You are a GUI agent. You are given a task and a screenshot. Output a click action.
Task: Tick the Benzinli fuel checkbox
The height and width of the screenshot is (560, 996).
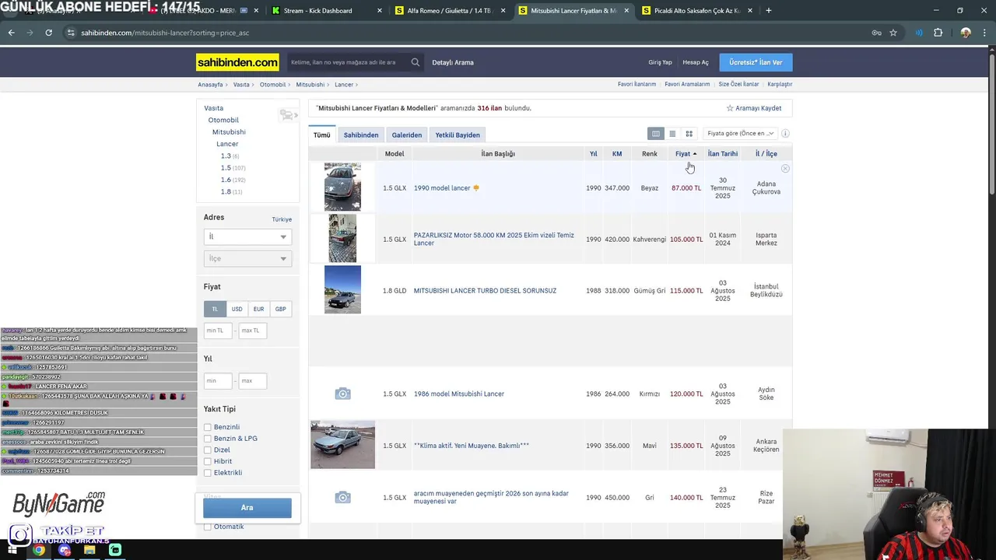[208, 427]
